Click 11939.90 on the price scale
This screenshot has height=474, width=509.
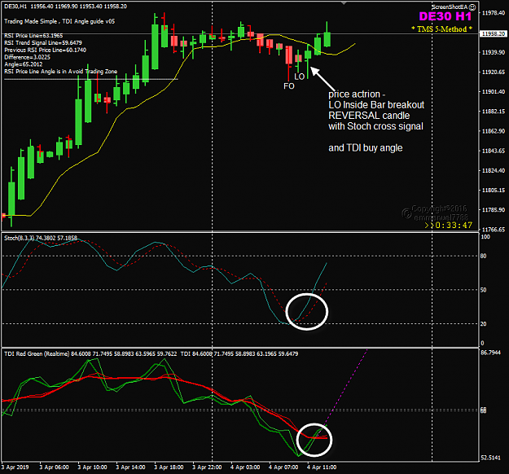[x=494, y=52]
